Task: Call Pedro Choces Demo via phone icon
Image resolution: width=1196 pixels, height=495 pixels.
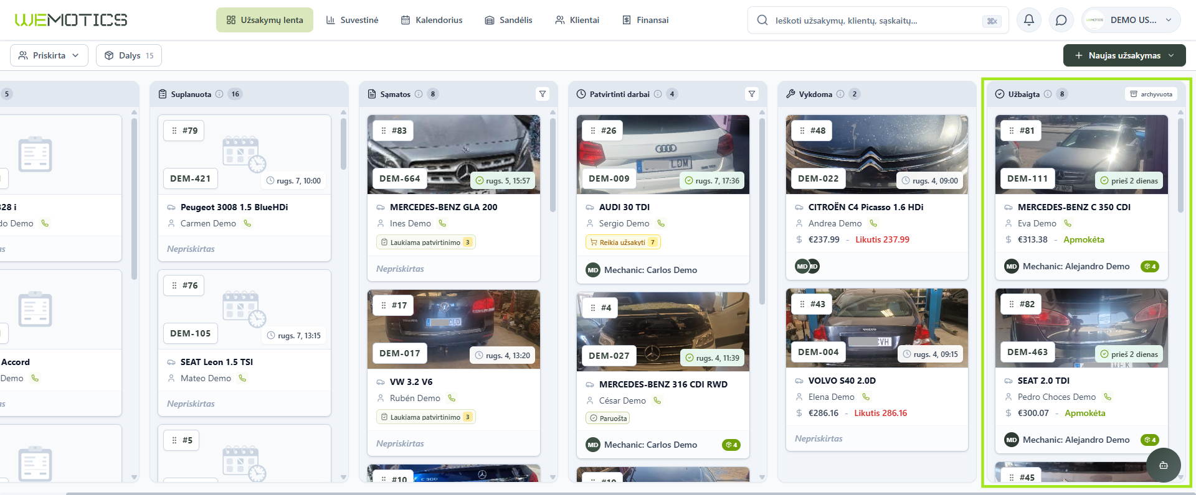Action: 1107,397
